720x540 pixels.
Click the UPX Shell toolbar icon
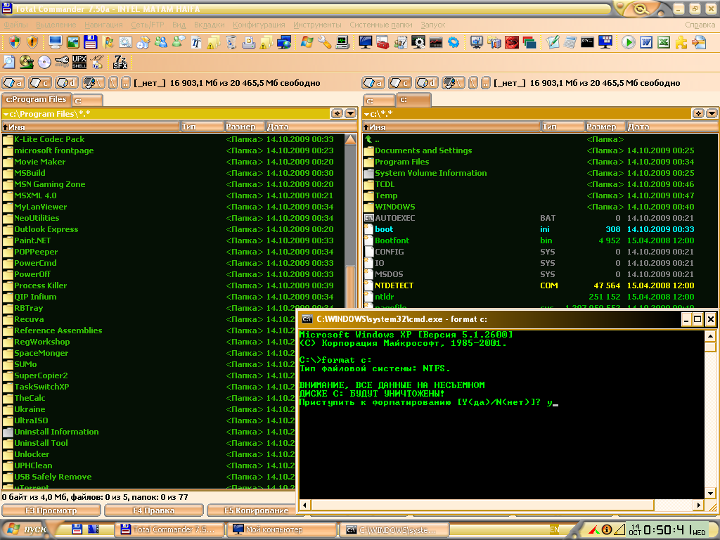click(79, 62)
